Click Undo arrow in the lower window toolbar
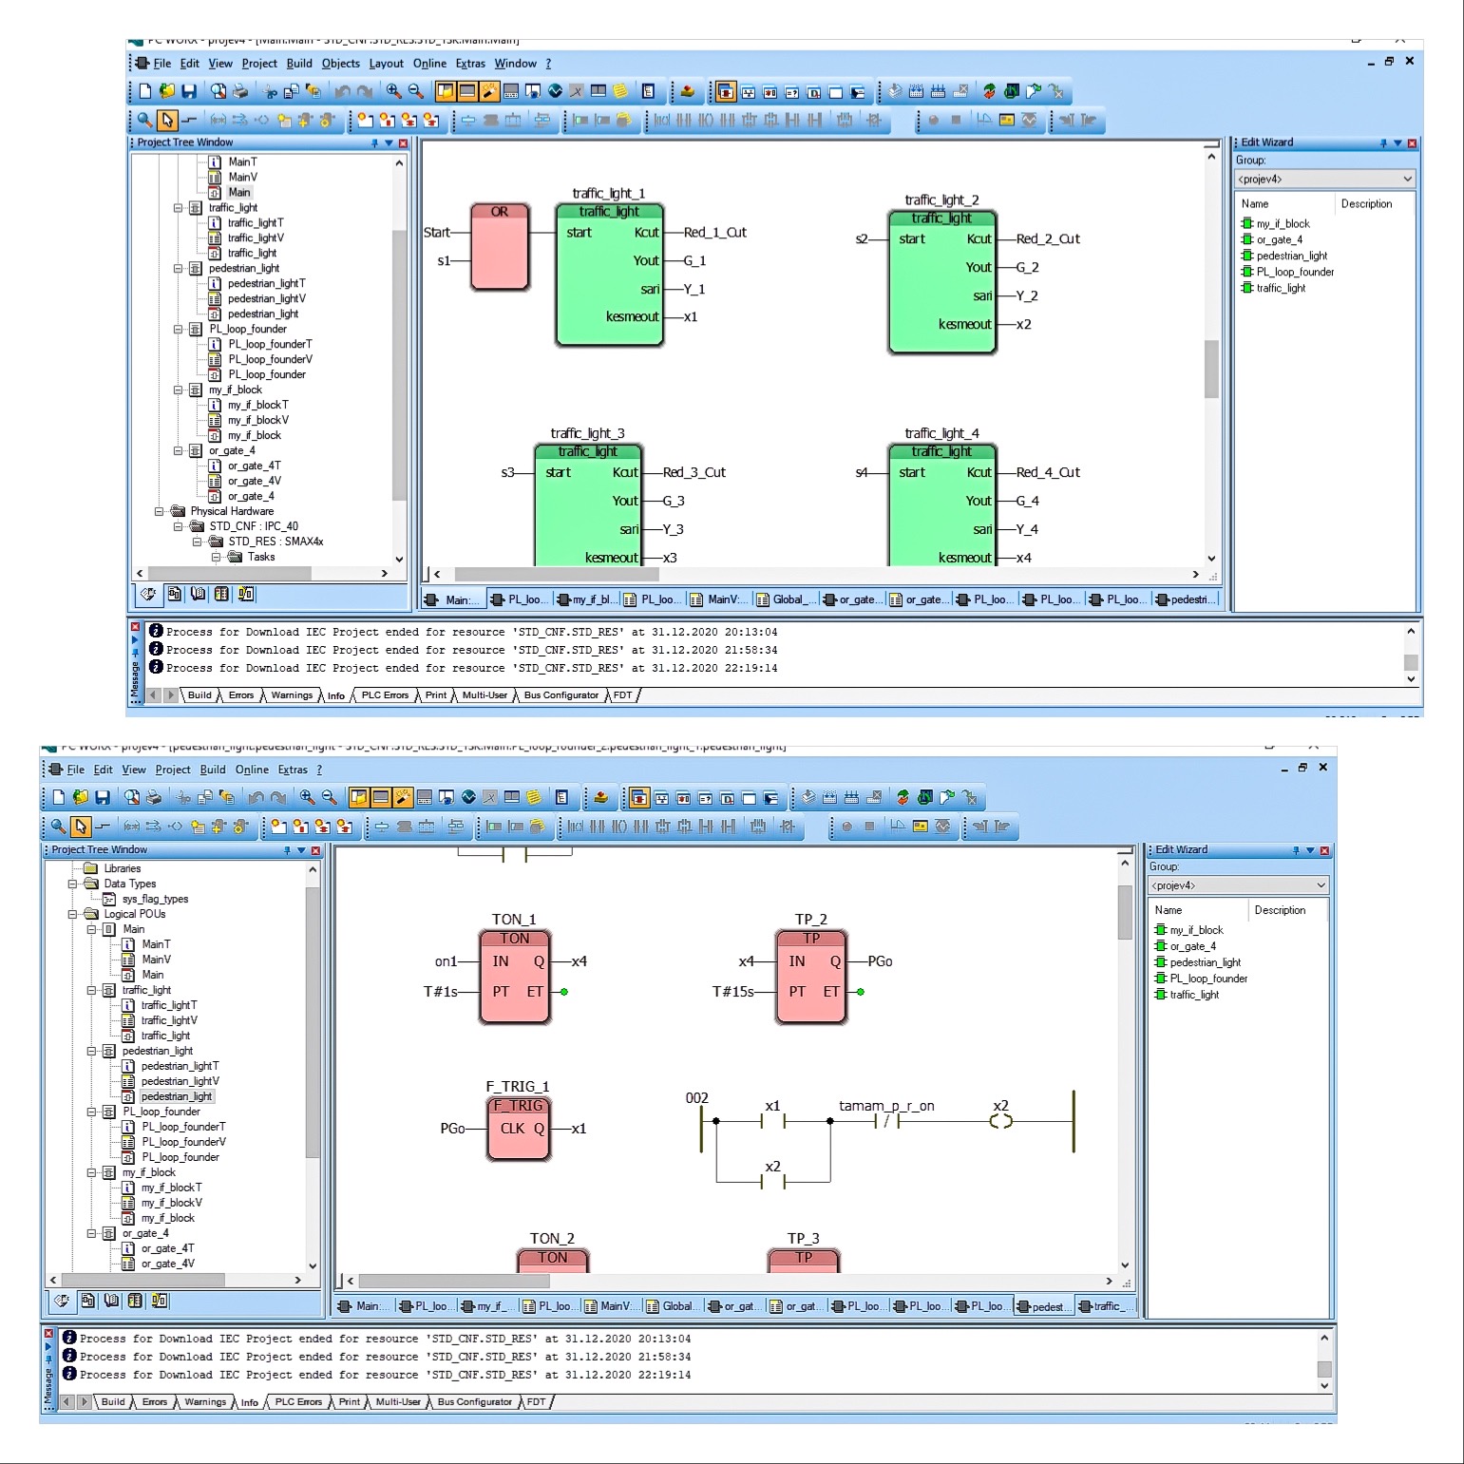 tap(256, 797)
